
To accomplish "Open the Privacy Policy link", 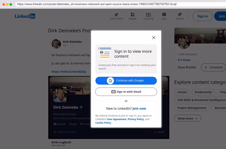I will 136,119.
